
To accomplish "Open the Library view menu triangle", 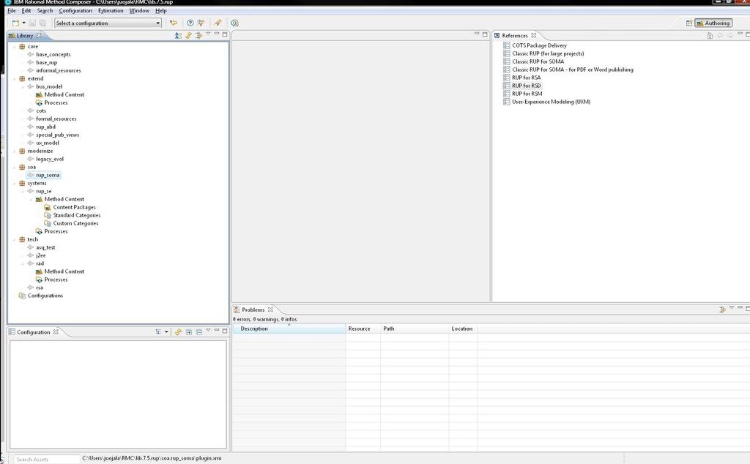I will 208,34.
